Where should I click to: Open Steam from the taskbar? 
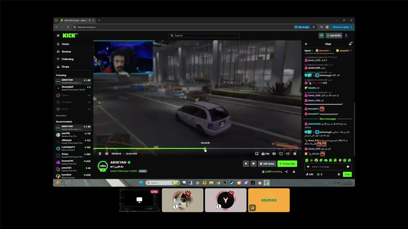coord(232,183)
